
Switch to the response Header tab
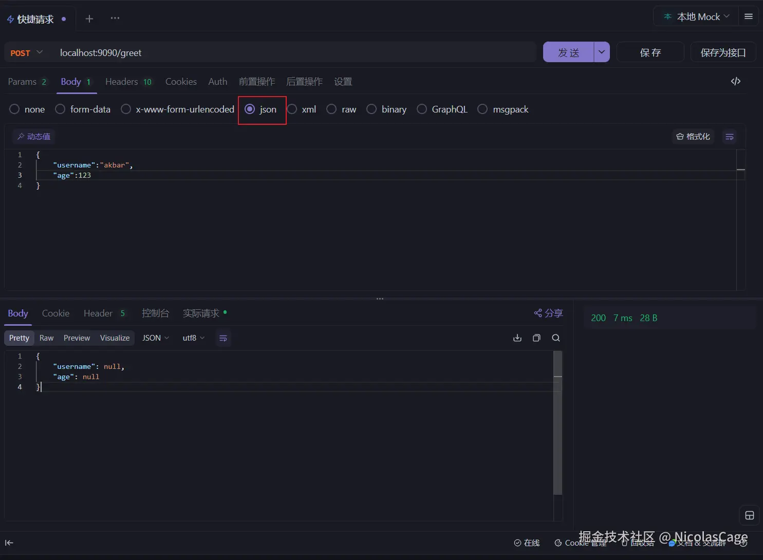click(105, 313)
